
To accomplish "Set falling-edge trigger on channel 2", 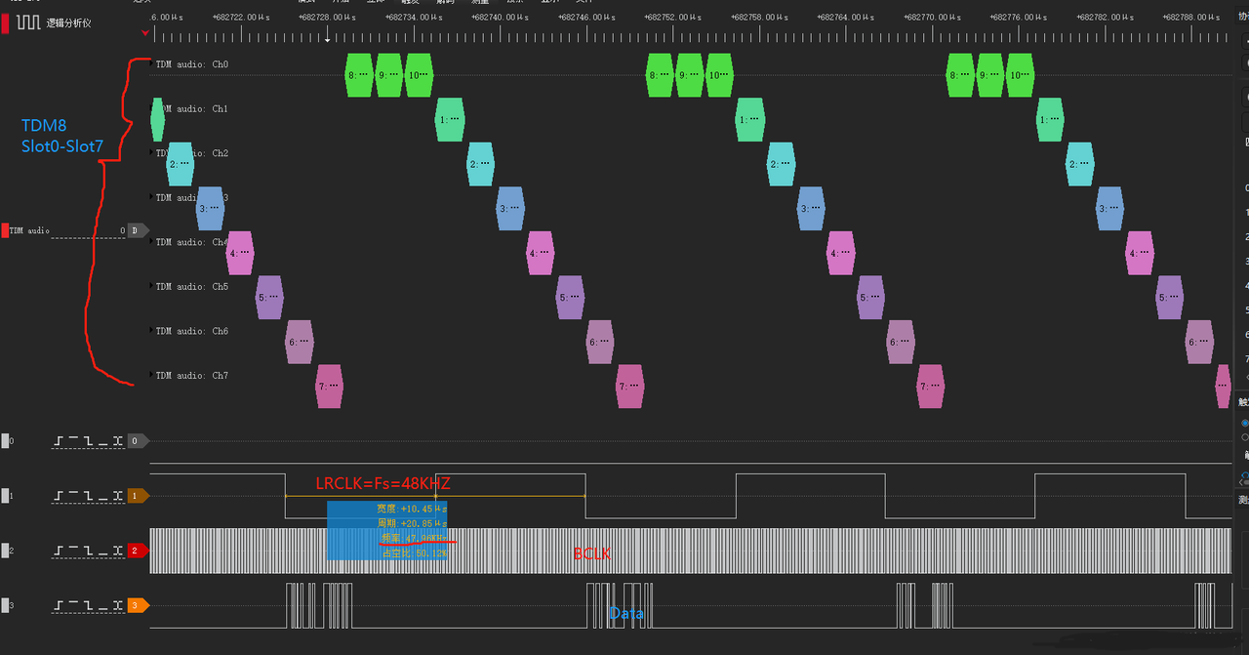I will [x=89, y=551].
